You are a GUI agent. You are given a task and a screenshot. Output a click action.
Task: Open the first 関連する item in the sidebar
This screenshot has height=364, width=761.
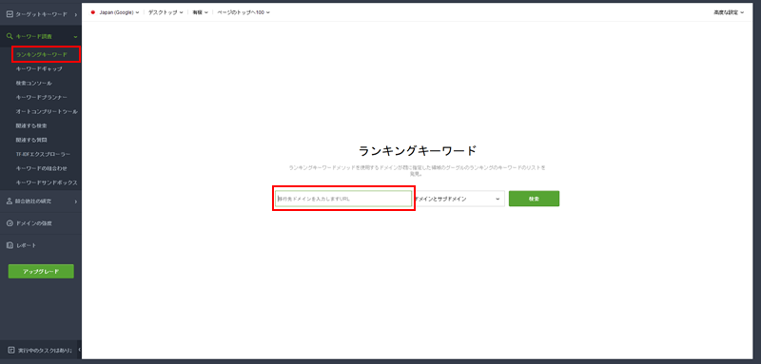click(31, 125)
